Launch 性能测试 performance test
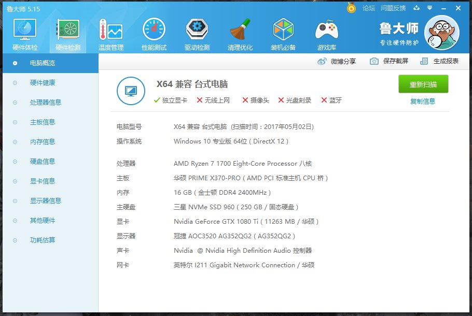 [x=153, y=33]
